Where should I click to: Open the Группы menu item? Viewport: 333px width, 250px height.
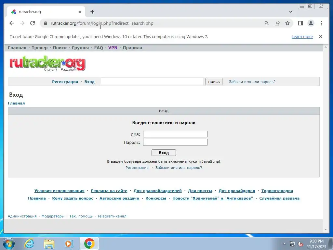click(80, 48)
